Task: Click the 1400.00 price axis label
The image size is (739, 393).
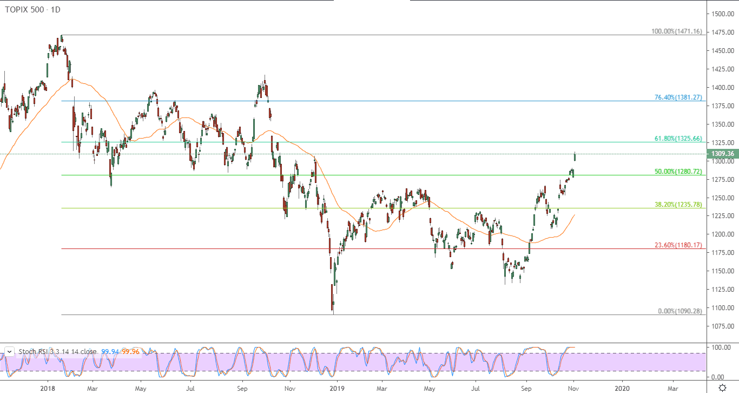Action: tap(723, 87)
